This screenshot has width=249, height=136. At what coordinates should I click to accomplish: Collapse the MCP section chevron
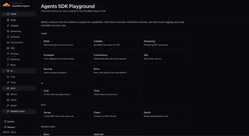(x=4, y=88)
